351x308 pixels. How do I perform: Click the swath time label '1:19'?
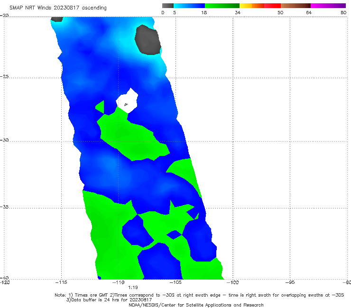(133, 288)
